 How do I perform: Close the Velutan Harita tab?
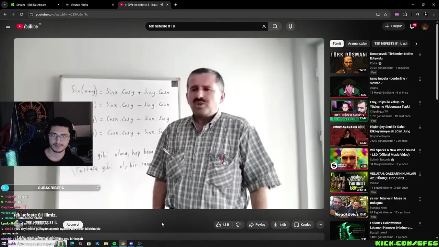pos(113,5)
